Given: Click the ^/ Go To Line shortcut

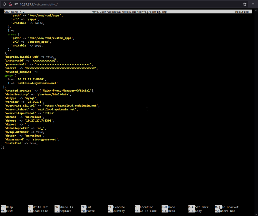Looking at the screenshot, I should tap(146, 211).
